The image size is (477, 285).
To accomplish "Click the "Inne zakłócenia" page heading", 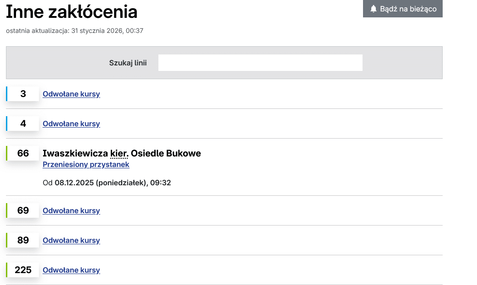I will tap(72, 12).
